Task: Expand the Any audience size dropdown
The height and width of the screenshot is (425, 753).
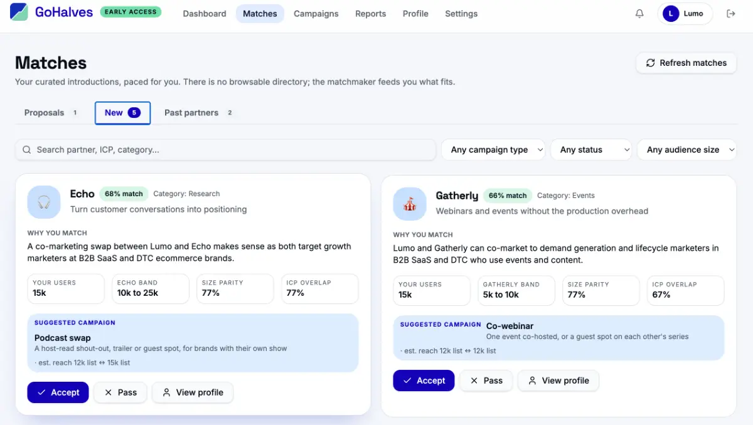Action: pyautogui.click(x=687, y=150)
